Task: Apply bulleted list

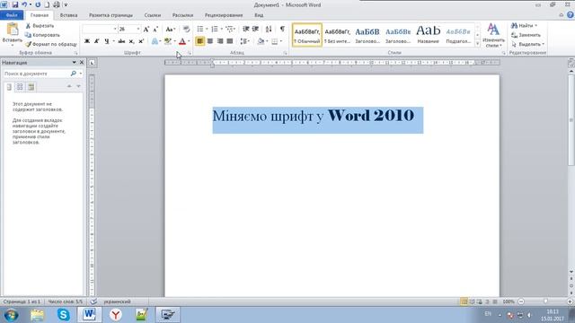Action: 200,29
